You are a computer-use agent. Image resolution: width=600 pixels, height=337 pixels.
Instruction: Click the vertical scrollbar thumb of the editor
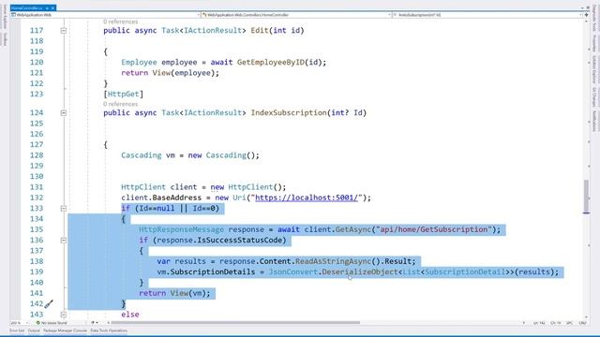click(586, 197)
